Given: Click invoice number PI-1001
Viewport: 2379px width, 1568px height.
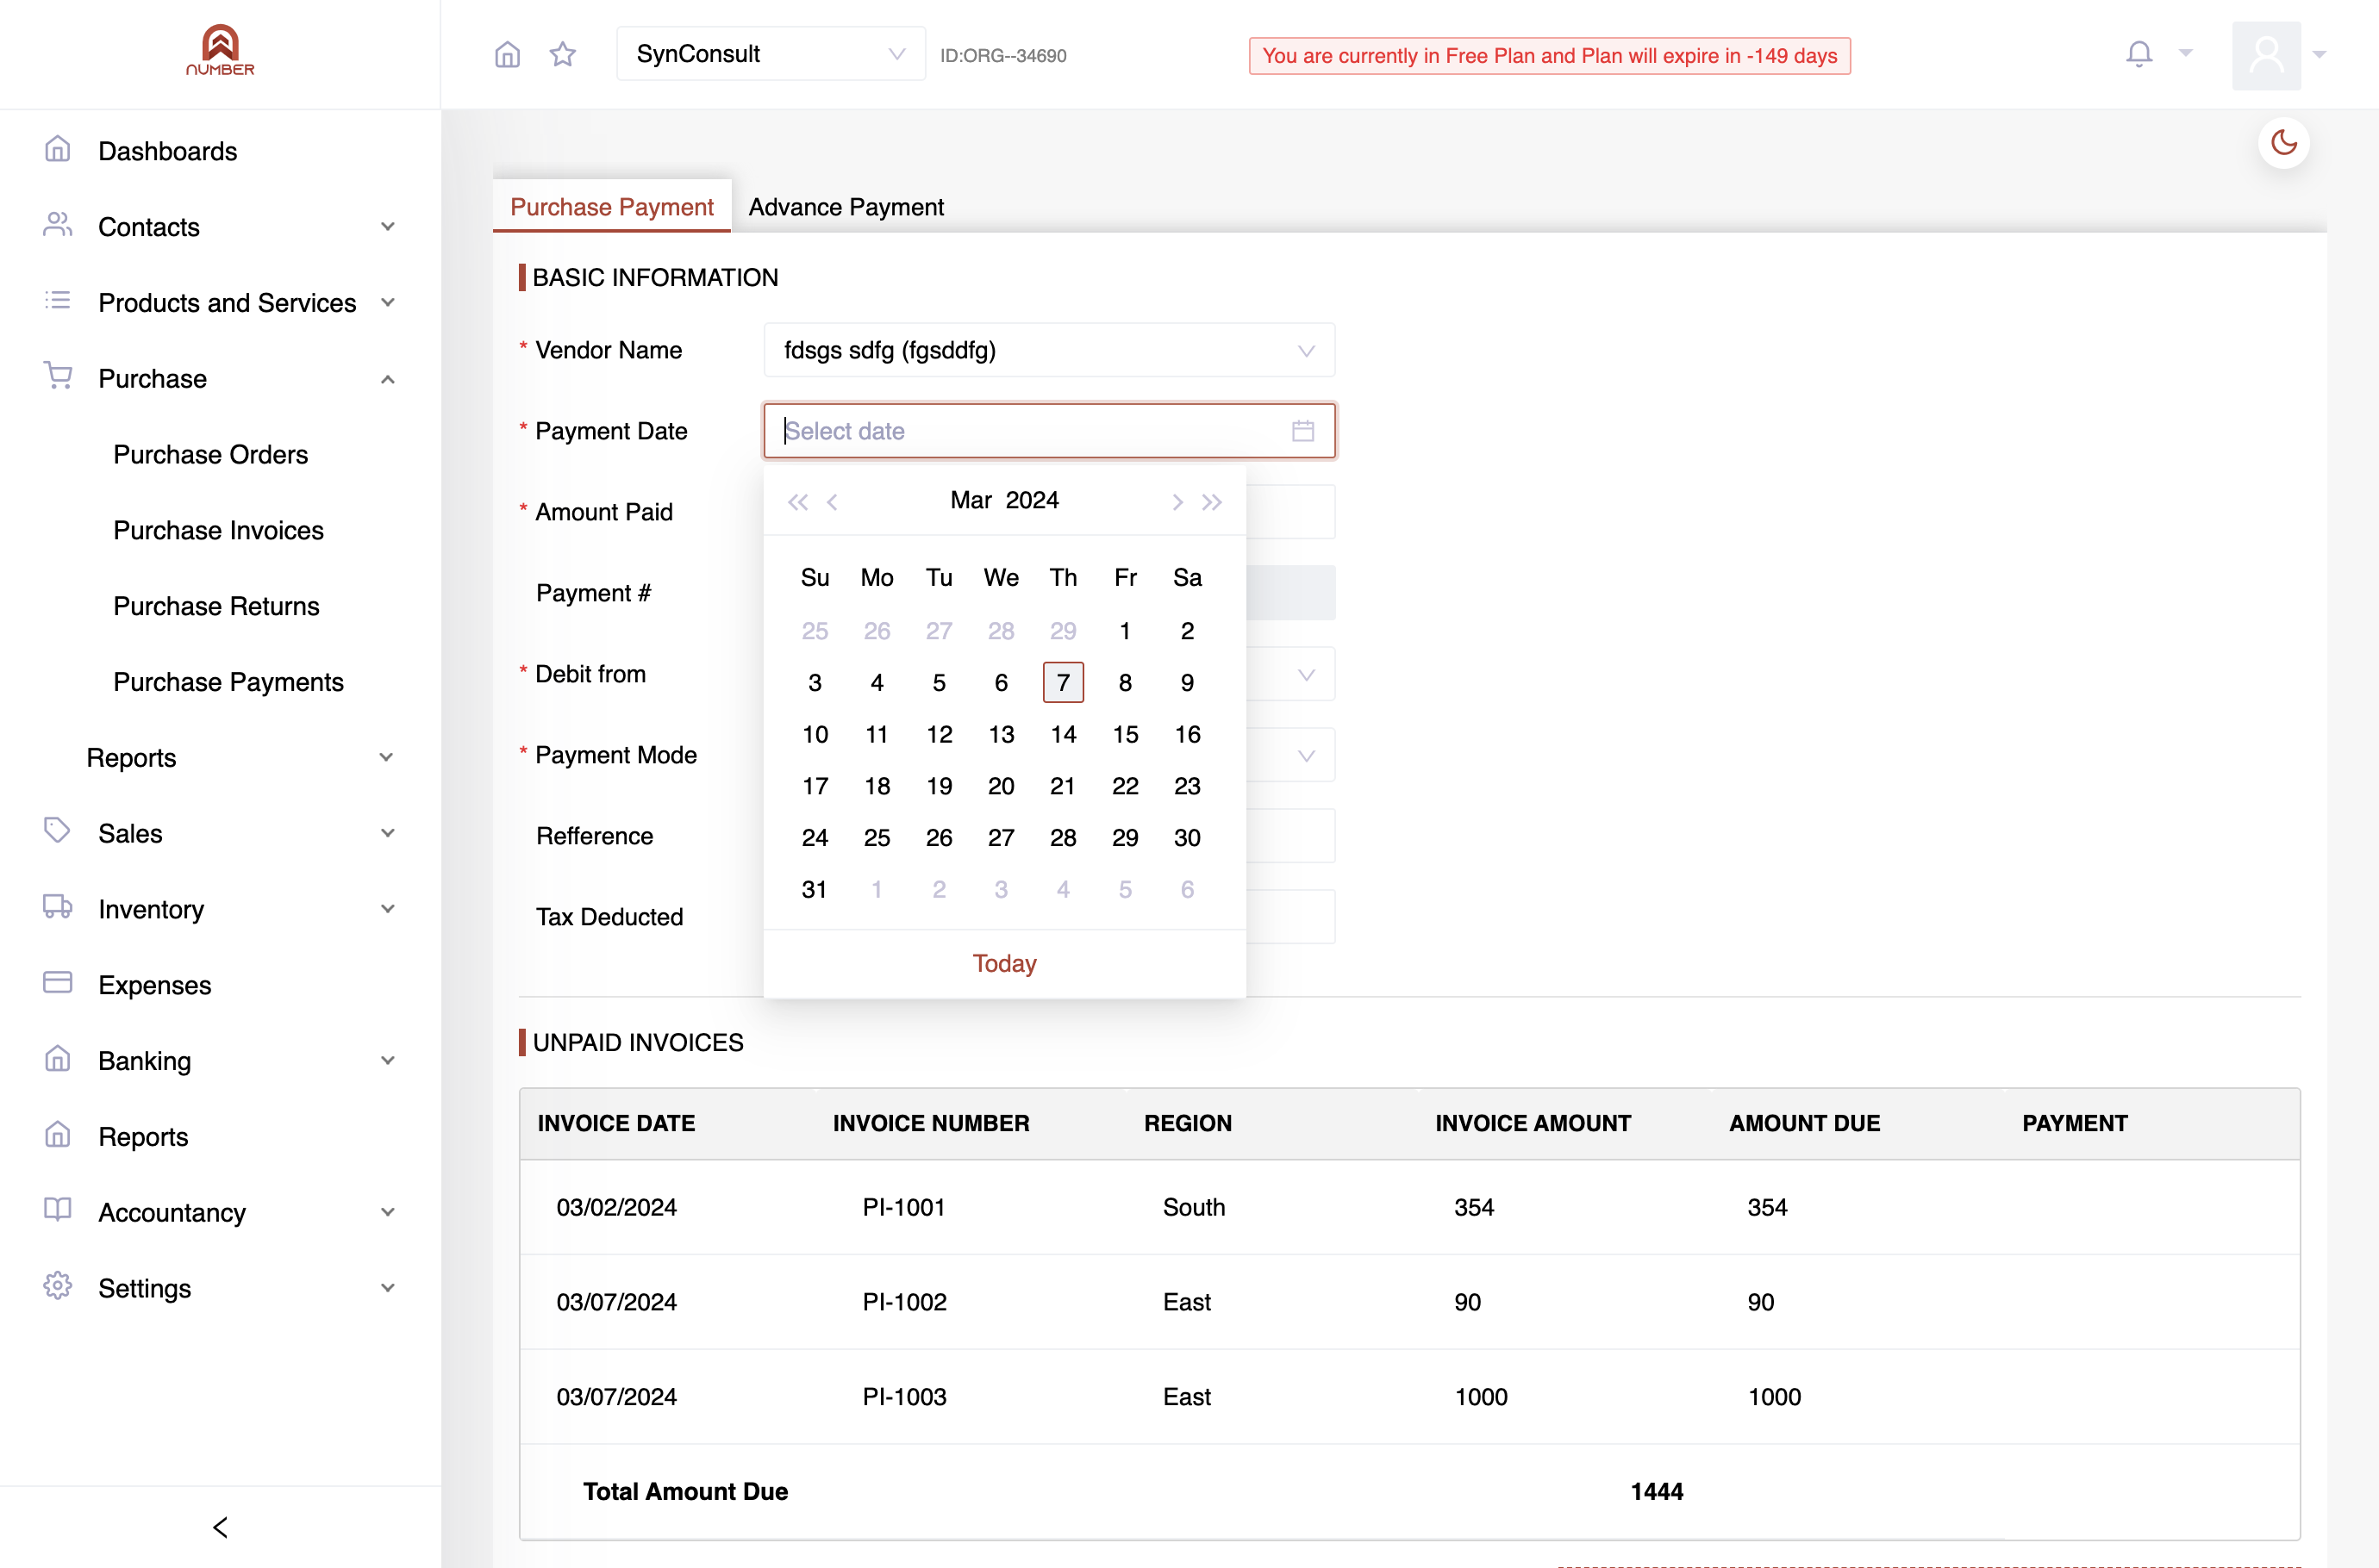Looking at the screenshot, I should pos(903,1207).
